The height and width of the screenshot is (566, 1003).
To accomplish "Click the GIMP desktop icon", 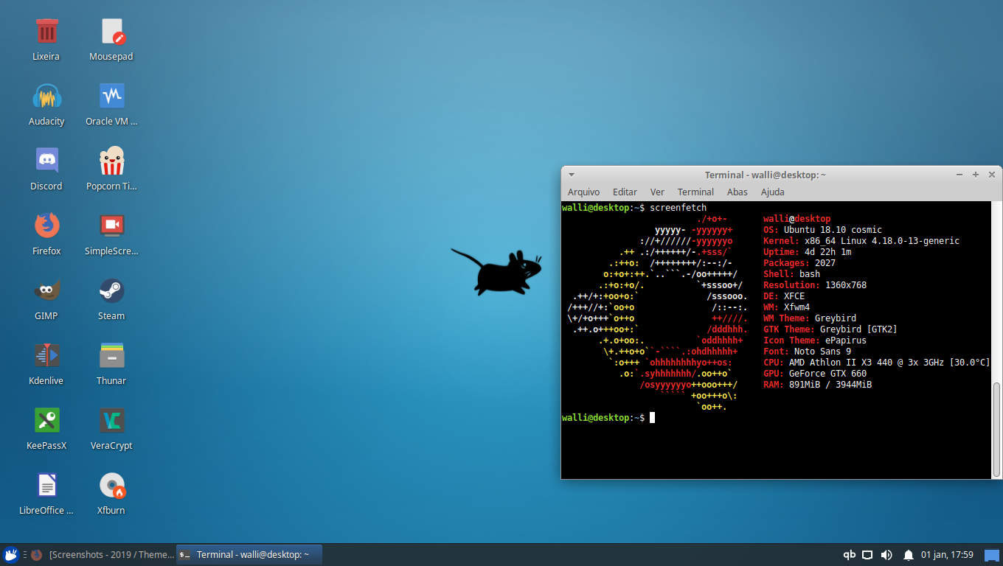I will (x=46, y=291).
